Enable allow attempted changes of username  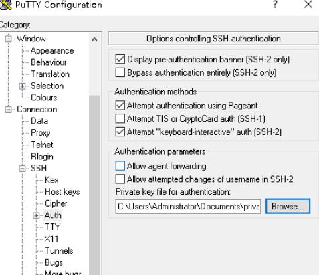(120, 179)
